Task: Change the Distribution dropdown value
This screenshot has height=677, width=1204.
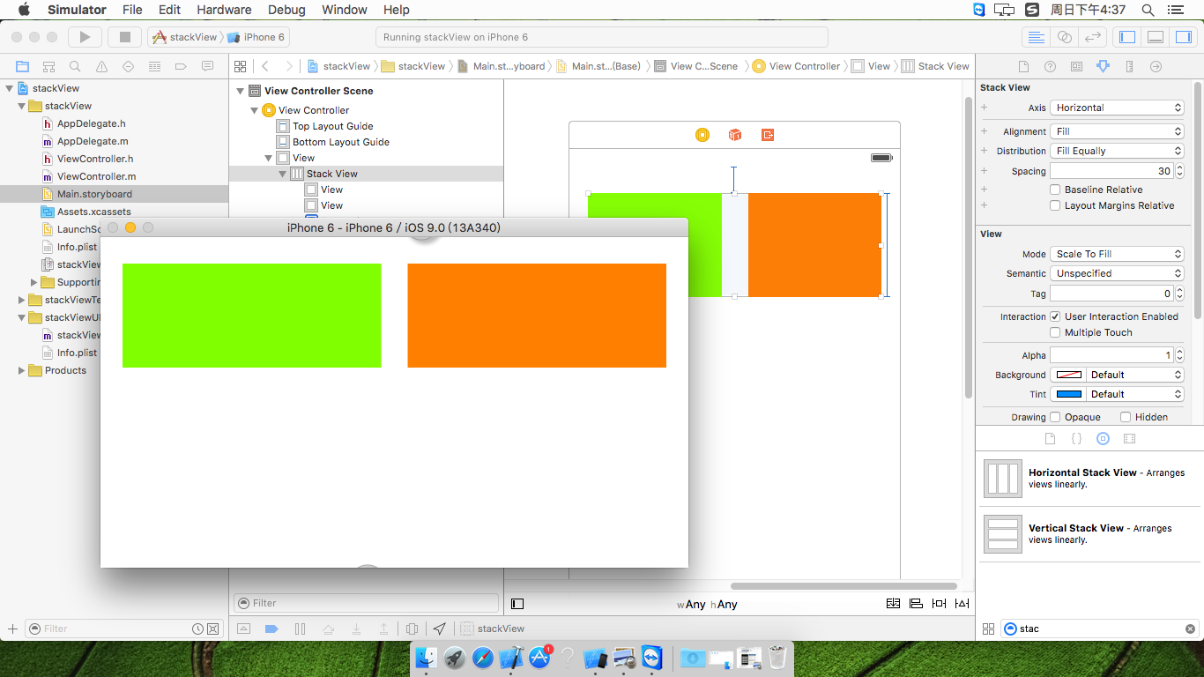Action: click(x=1117, y=151)
